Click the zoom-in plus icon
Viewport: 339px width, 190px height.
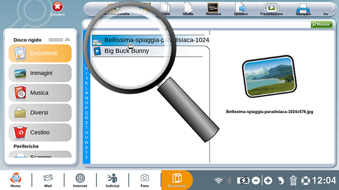[268, 181]
